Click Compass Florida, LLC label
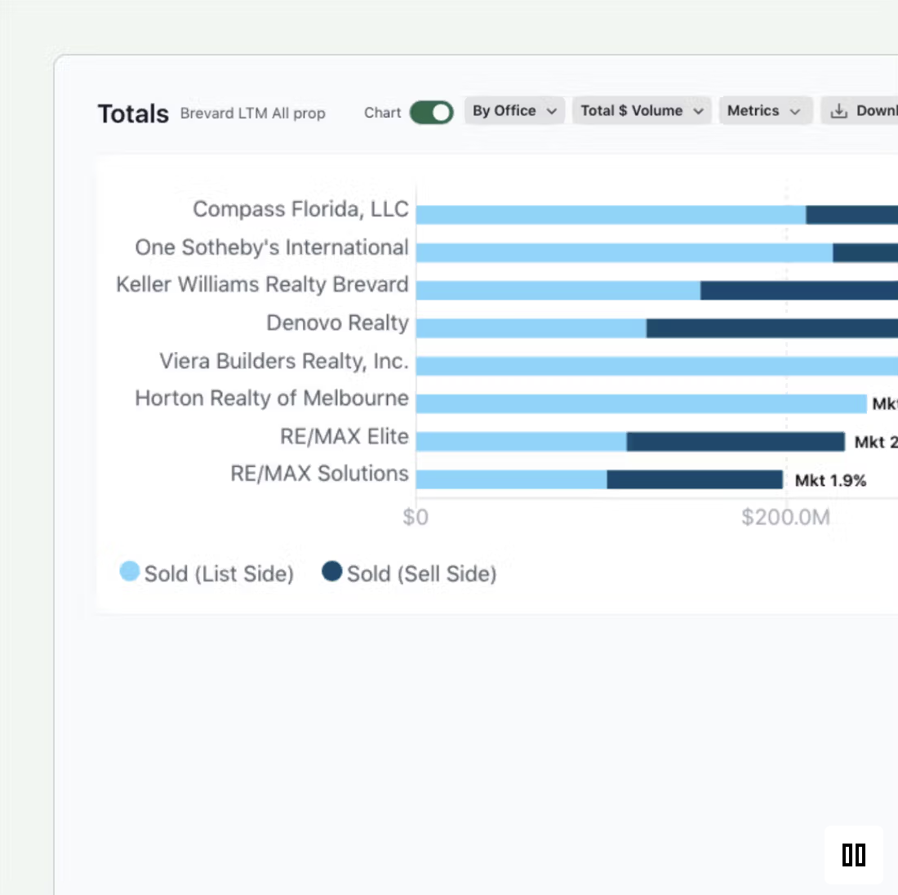The width and height of the screenshot is (898, 895). (300, 209)
